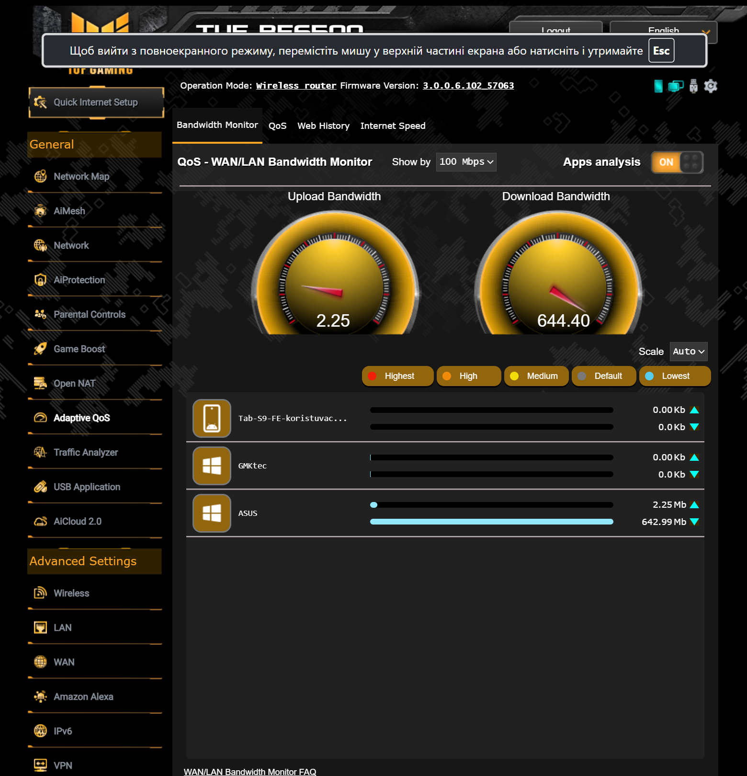The image size is (747, 776).
Task: Click the Amazon Alexa icon
Action: point(40,696)
